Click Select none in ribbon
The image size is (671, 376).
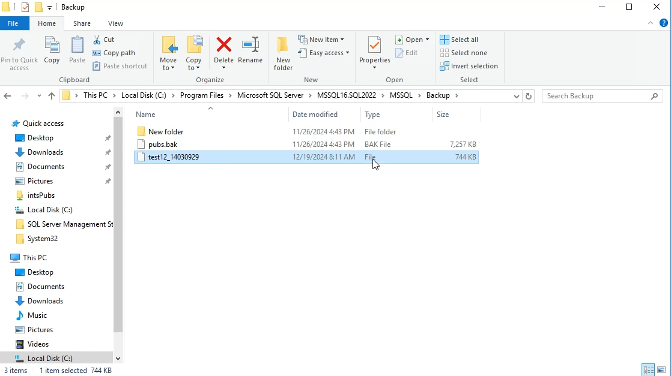[x=463, y=53]
